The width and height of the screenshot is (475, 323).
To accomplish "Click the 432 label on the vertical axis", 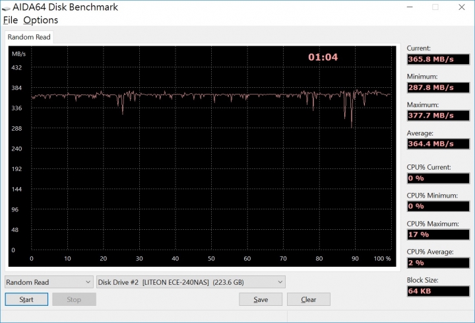I will coord(16,67).
